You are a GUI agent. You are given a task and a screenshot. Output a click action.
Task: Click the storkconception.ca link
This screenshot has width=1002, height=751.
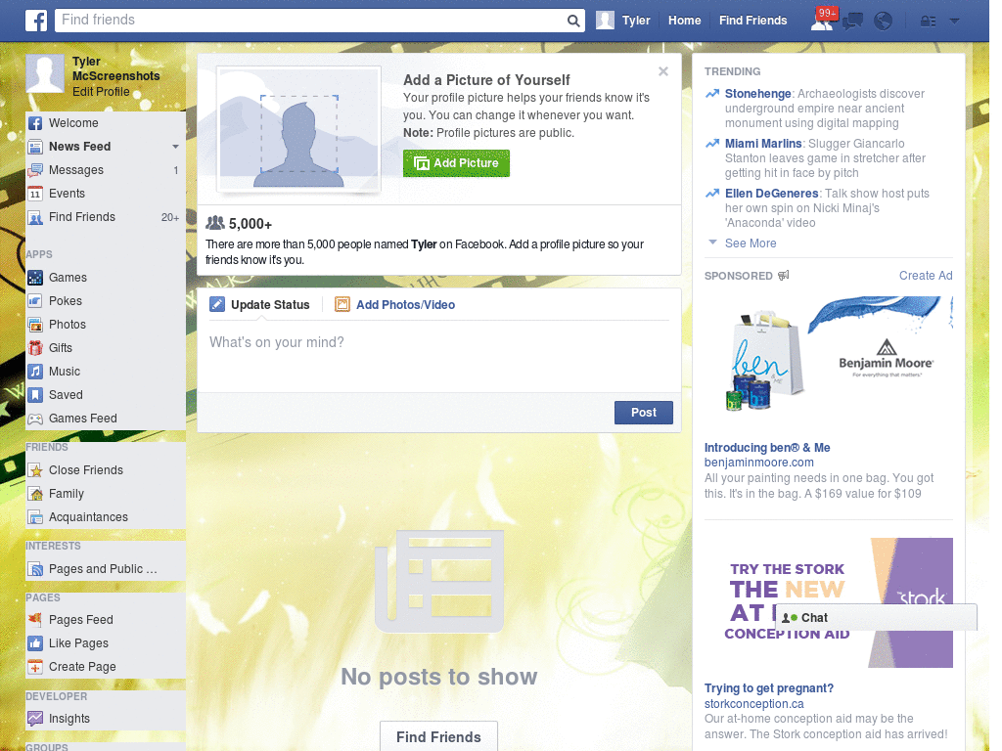pyautogui.click(x=754, y=704)
